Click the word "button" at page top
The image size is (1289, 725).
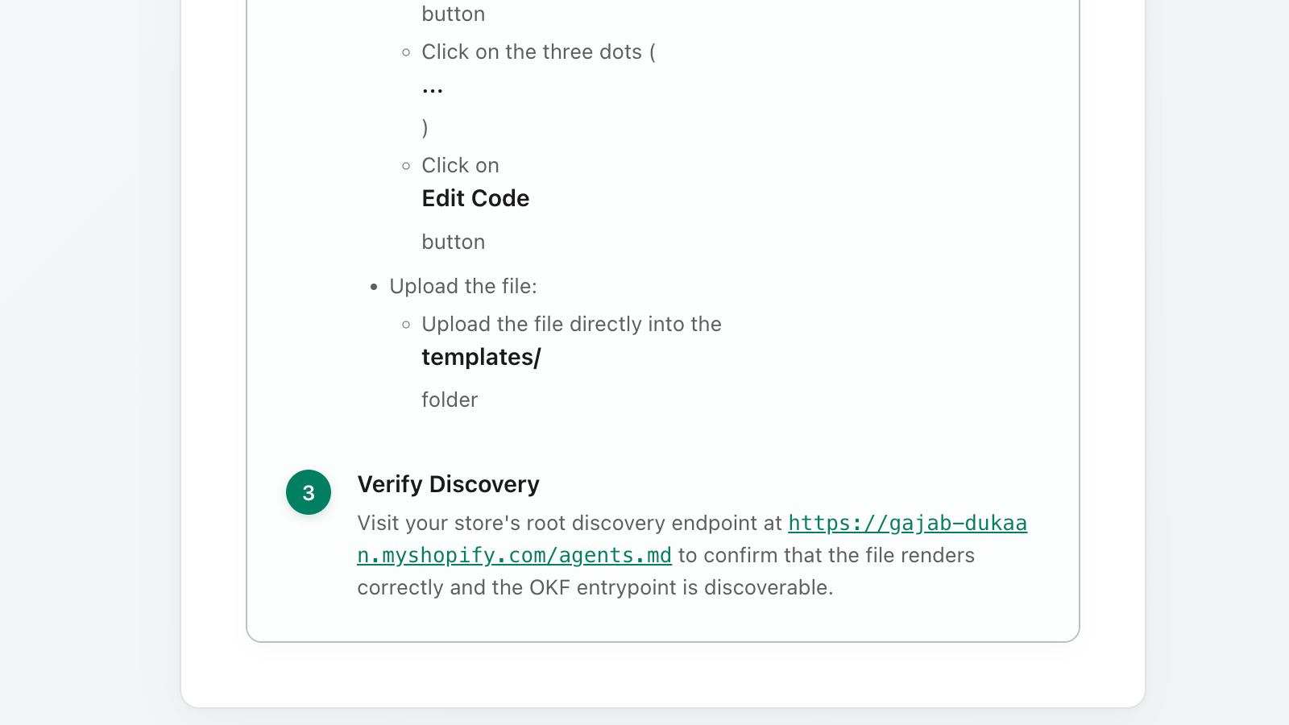point(454,14)
